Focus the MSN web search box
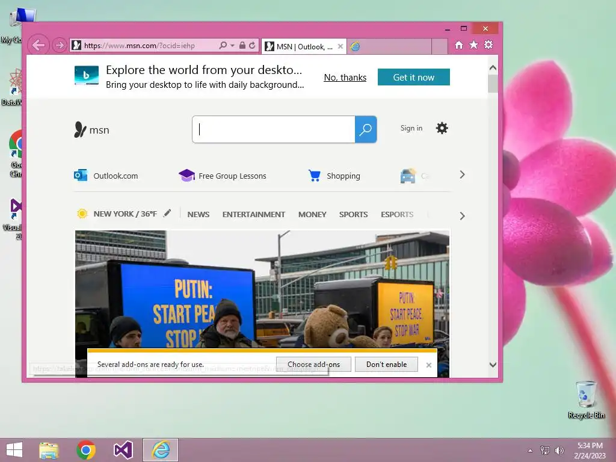This screenshot has width=616, height=462. (274, 129)
